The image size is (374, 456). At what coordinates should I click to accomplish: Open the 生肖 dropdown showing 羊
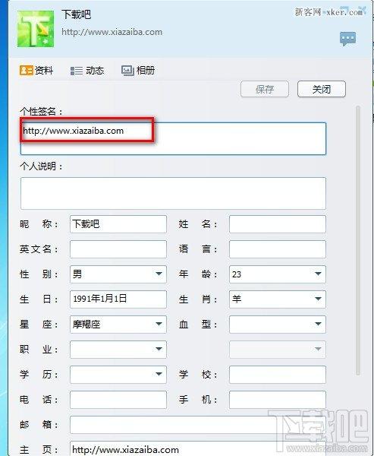point(278,299)
